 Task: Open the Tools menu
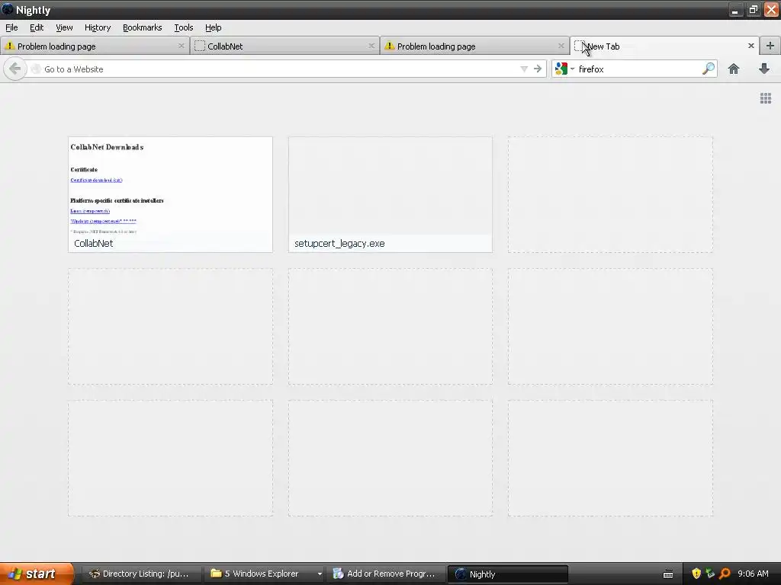pyautogui.click(x=183, y=27)
